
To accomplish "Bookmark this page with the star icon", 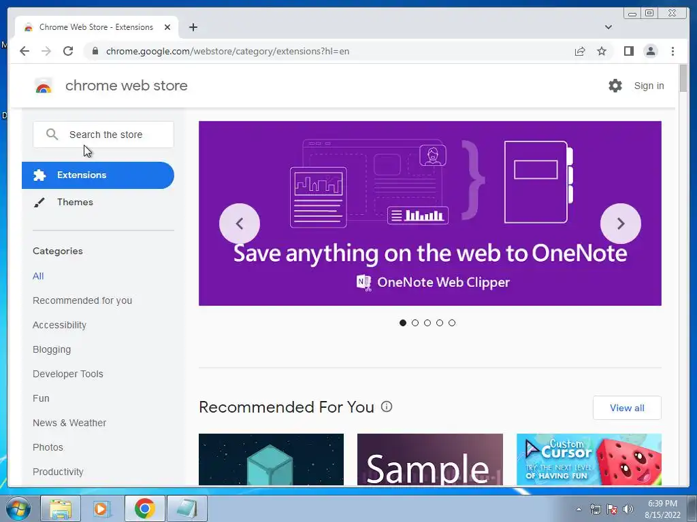I will tap(602, 51).
